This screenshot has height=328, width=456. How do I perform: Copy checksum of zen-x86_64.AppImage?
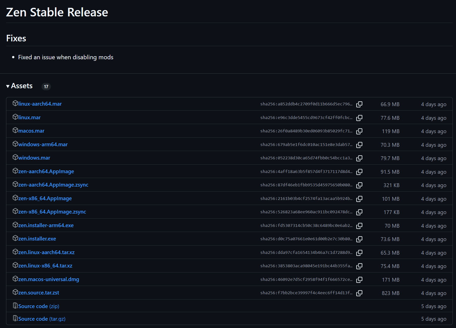[x=359, y=199]
